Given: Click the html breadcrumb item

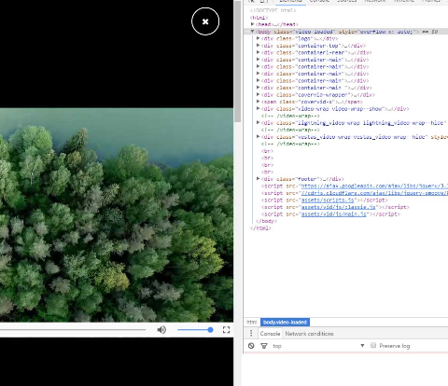Looking at the screenshot, I should (252, 322).
